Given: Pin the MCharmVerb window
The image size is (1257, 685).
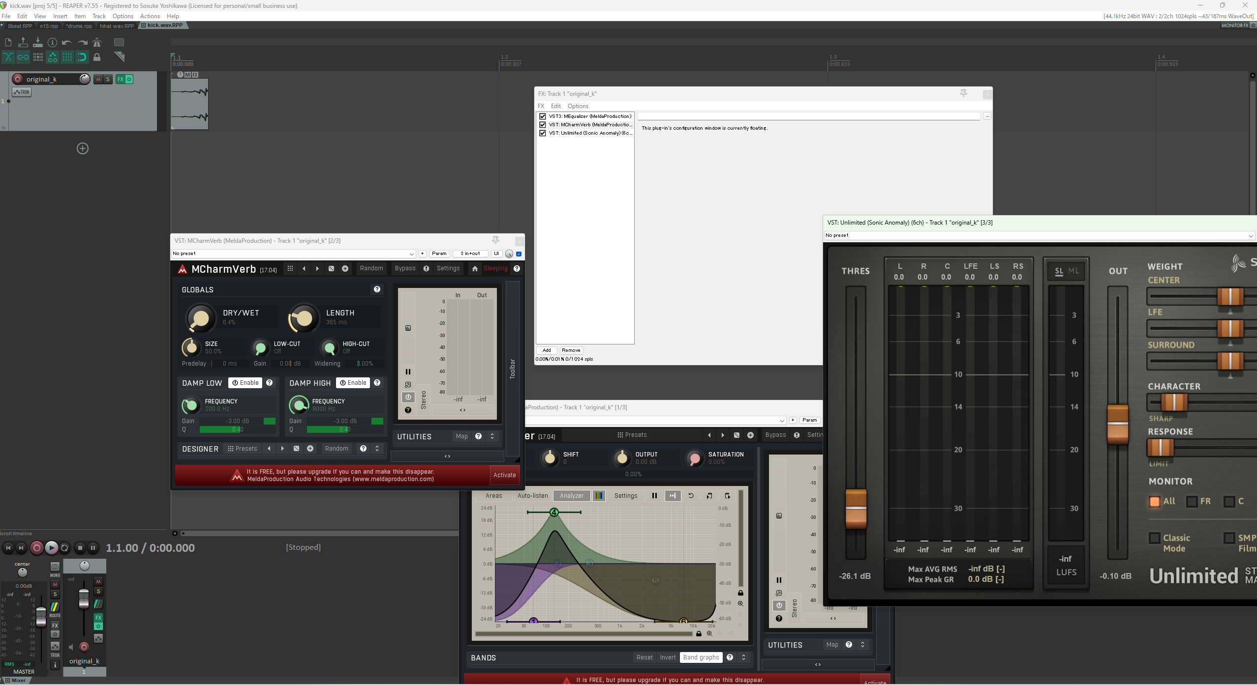Looking at the screenshot, I should pyautogui.click(x=495, y=240).
